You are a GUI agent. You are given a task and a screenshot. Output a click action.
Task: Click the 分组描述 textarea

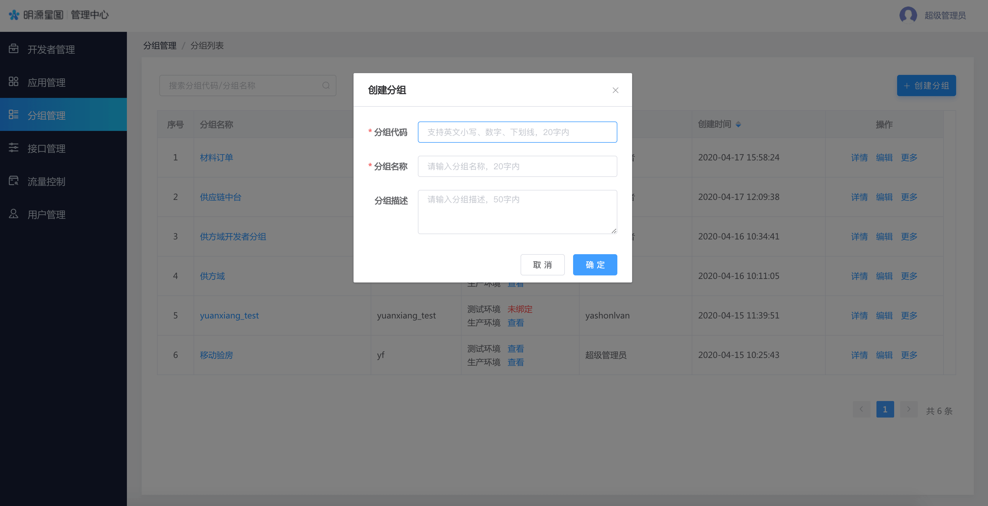(x=517, y=212)
